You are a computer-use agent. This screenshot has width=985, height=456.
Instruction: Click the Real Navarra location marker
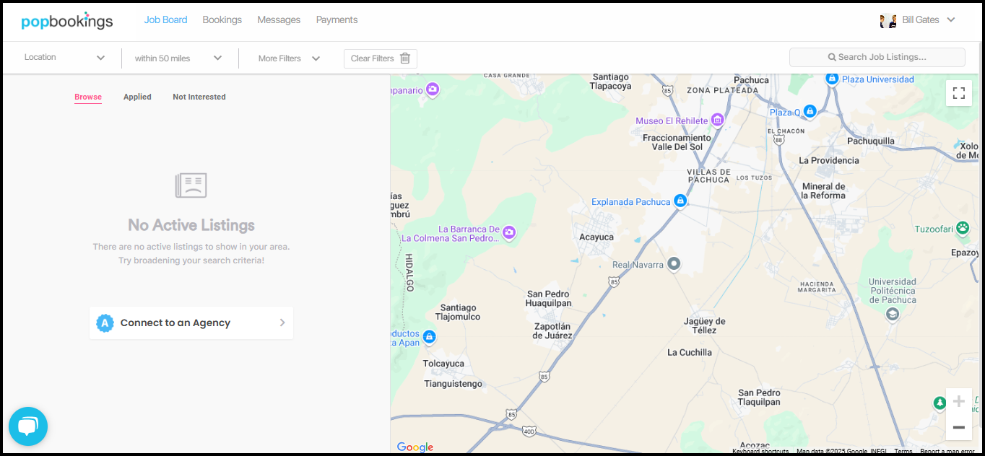[674, 264]
